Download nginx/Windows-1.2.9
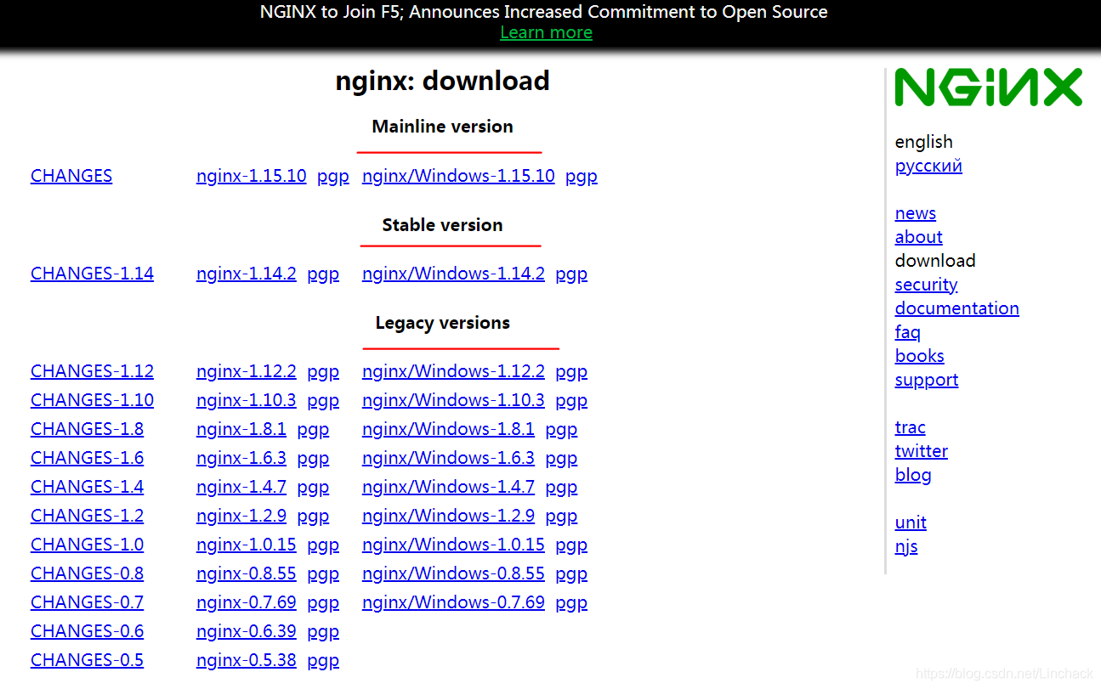This screenshot has height=689, width=1101. click(448, 516)
